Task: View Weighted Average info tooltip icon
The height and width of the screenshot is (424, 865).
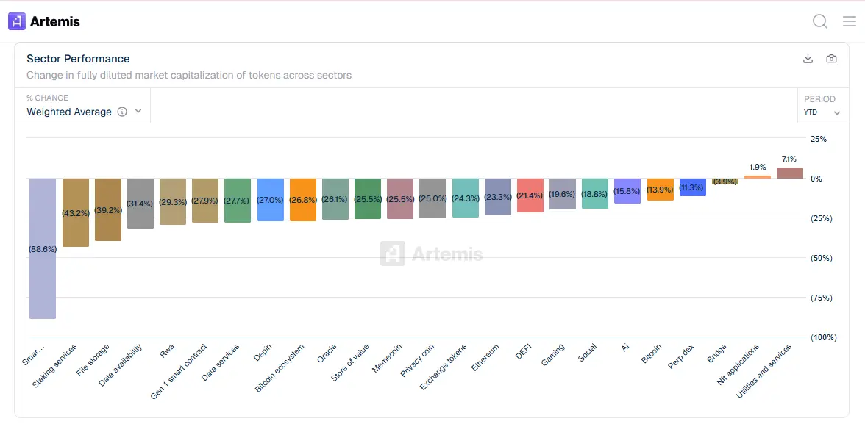Action: pos(122,112)
